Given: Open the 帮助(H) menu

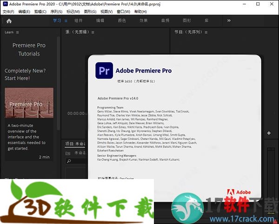Looking at the screenshot, I should coord(140,12).
